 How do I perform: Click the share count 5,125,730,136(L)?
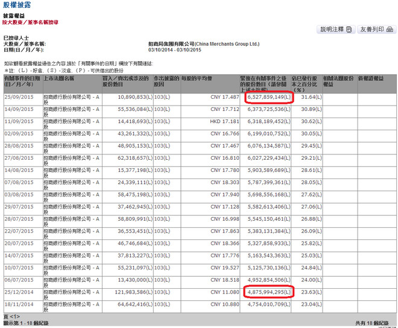click(269, 268)
